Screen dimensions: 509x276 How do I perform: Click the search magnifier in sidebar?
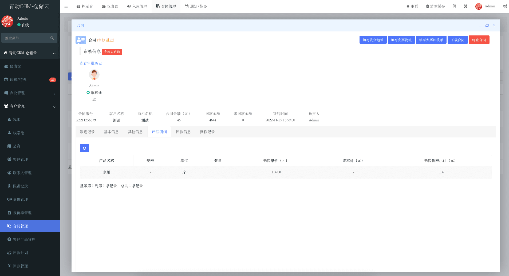coord(52,38)
